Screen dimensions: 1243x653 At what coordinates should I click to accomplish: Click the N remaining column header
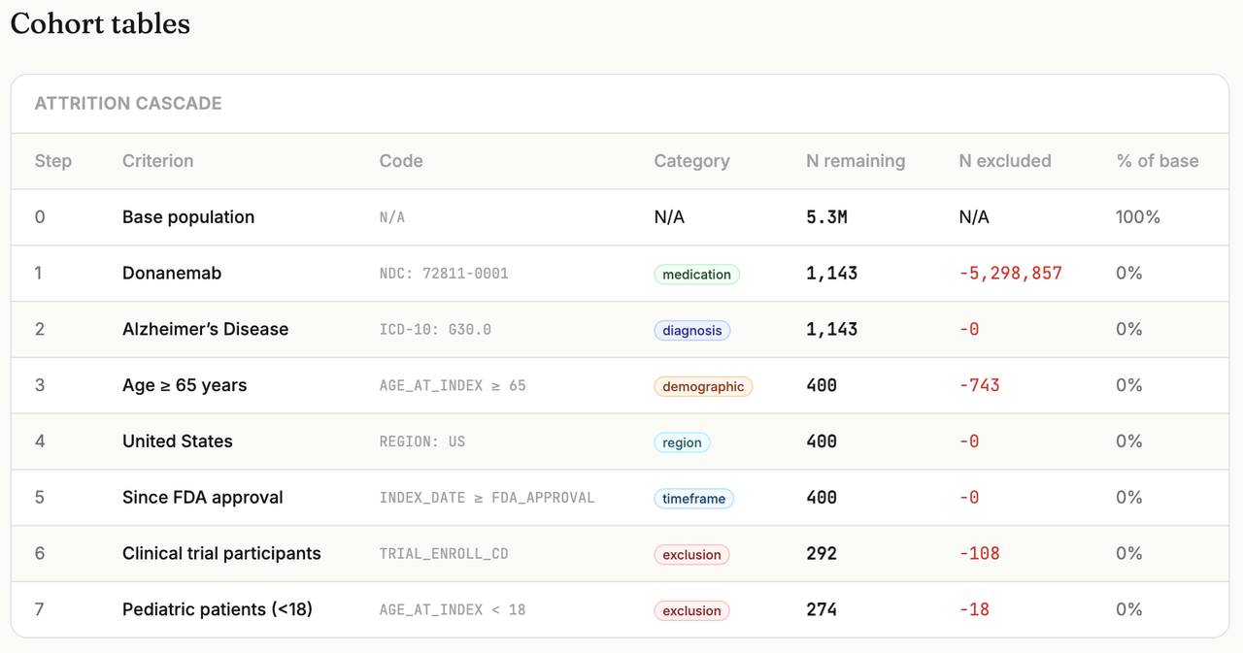(x=856, y=161)
